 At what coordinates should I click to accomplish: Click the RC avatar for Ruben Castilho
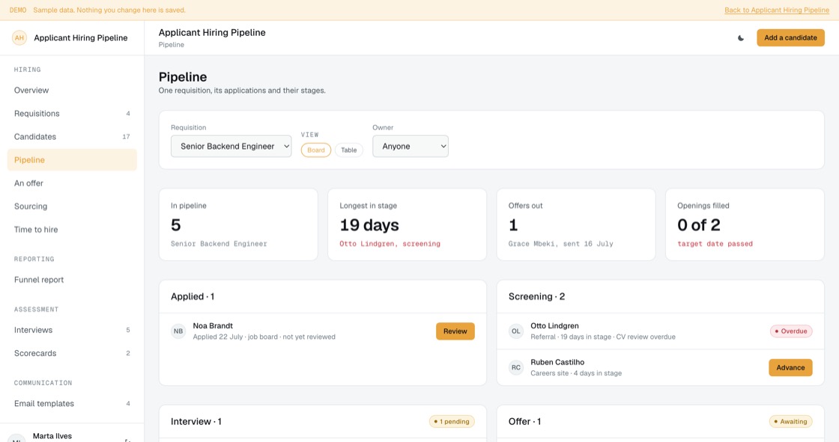coord(516,368)
